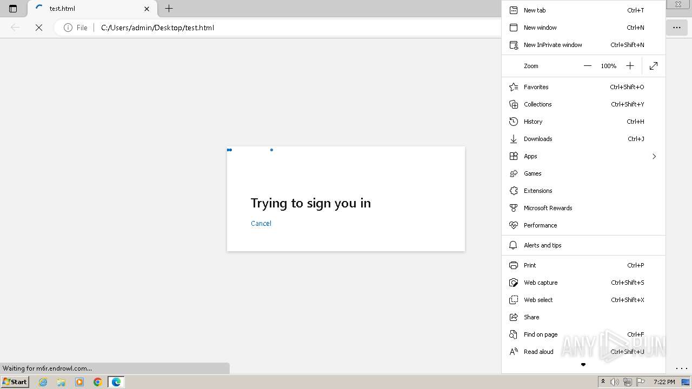Increase zoom with plus button

(630, 66)
